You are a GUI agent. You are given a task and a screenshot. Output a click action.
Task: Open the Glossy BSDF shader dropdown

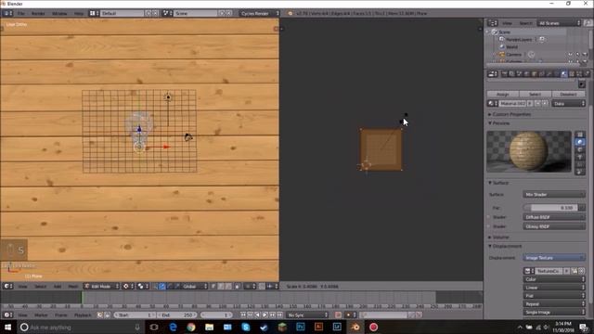(554, 226)
